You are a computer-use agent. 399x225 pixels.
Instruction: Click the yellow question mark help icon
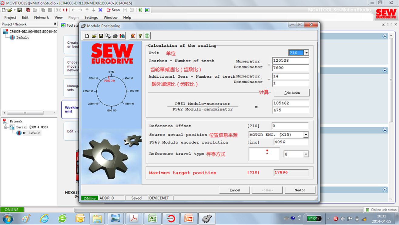140,36
